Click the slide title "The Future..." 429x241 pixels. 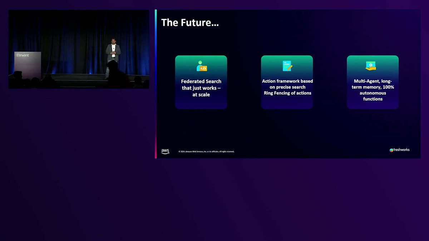coord(190,22)
